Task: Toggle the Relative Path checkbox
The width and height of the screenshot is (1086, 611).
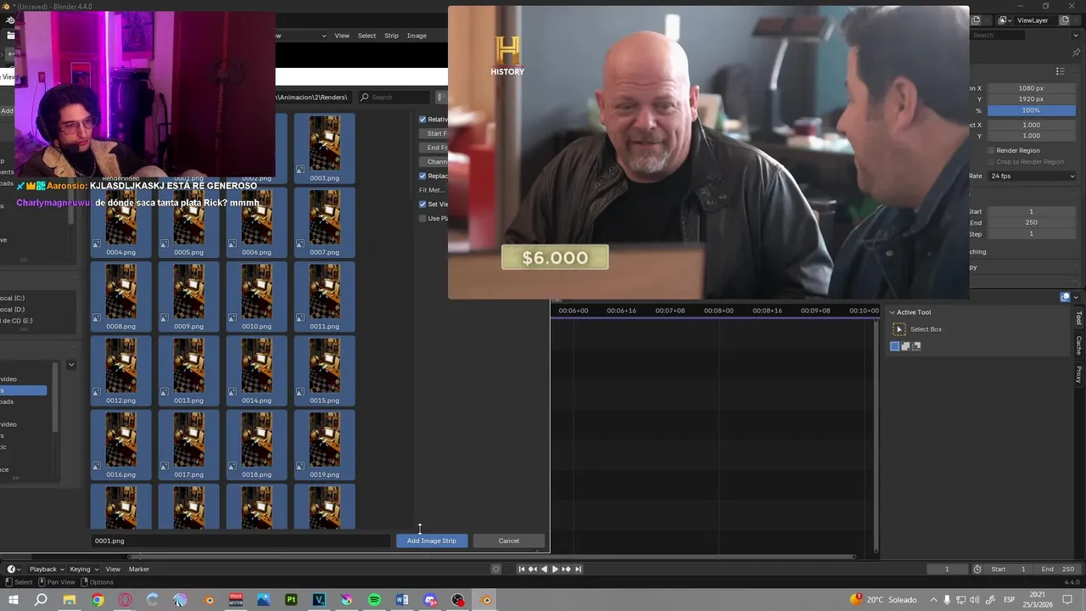Action: (423, 120)
